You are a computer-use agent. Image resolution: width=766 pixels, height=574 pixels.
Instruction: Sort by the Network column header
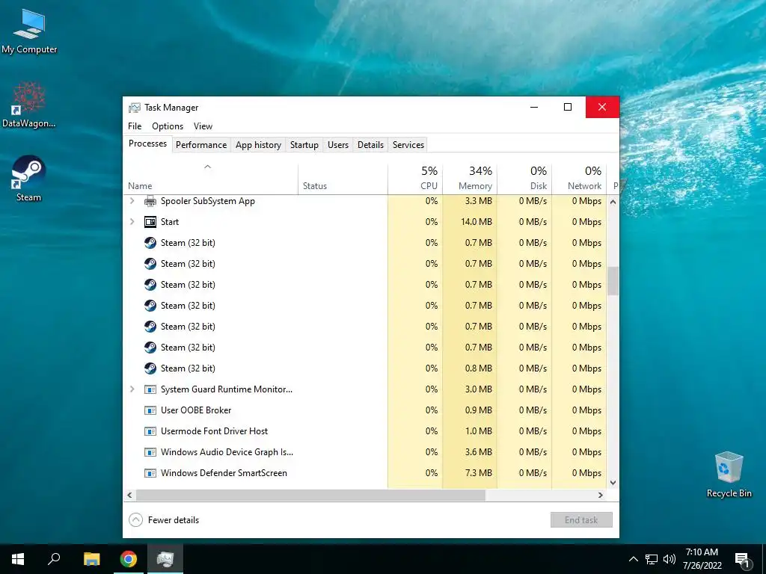click(x=580, y=179)
